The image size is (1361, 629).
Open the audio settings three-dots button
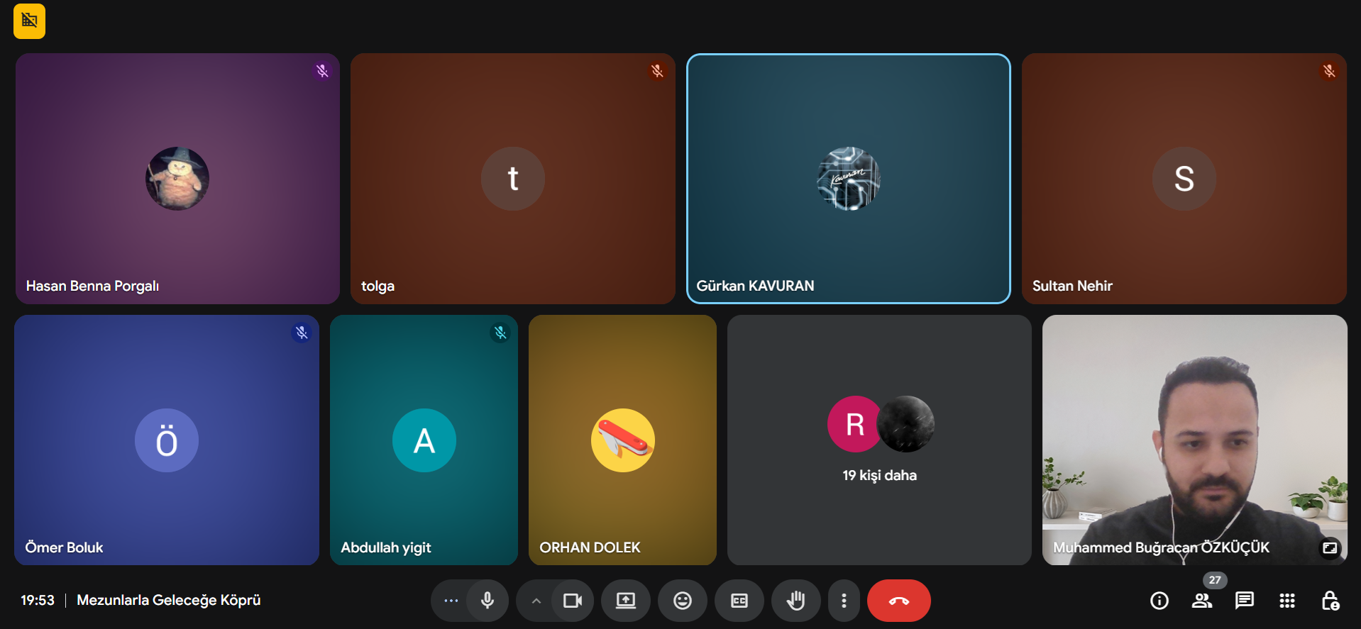(451, 601)
